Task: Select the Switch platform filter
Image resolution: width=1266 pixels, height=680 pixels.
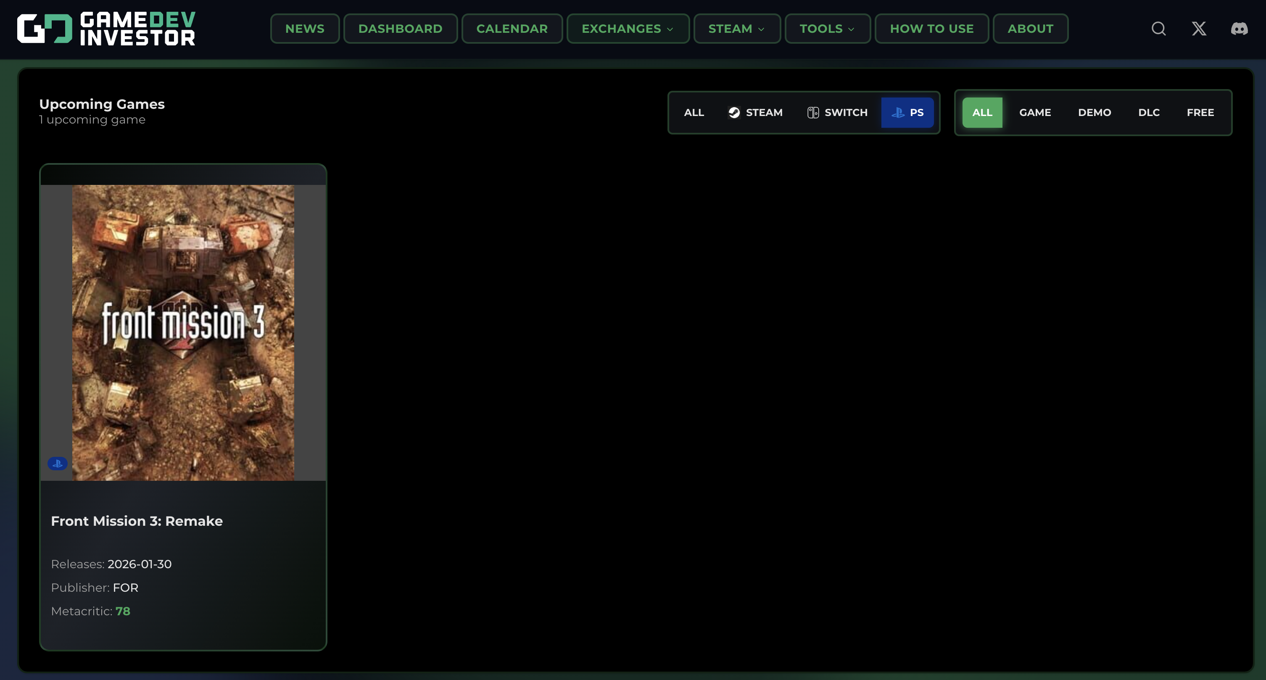Action: point(837,113)
